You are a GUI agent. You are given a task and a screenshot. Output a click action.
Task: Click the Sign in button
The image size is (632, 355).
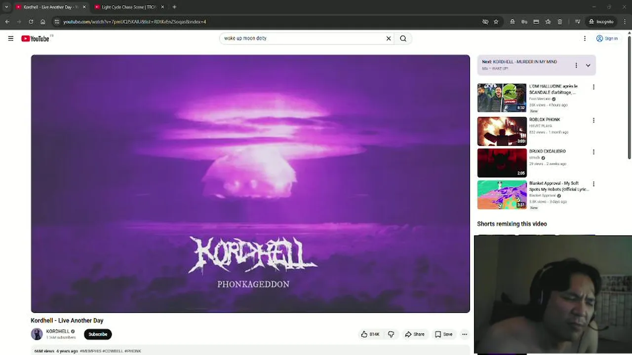click(x=607, y=38)
